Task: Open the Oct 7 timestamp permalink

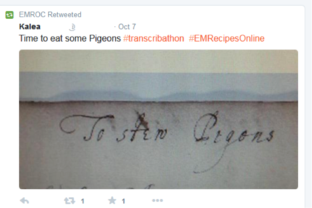Action: 127,27
